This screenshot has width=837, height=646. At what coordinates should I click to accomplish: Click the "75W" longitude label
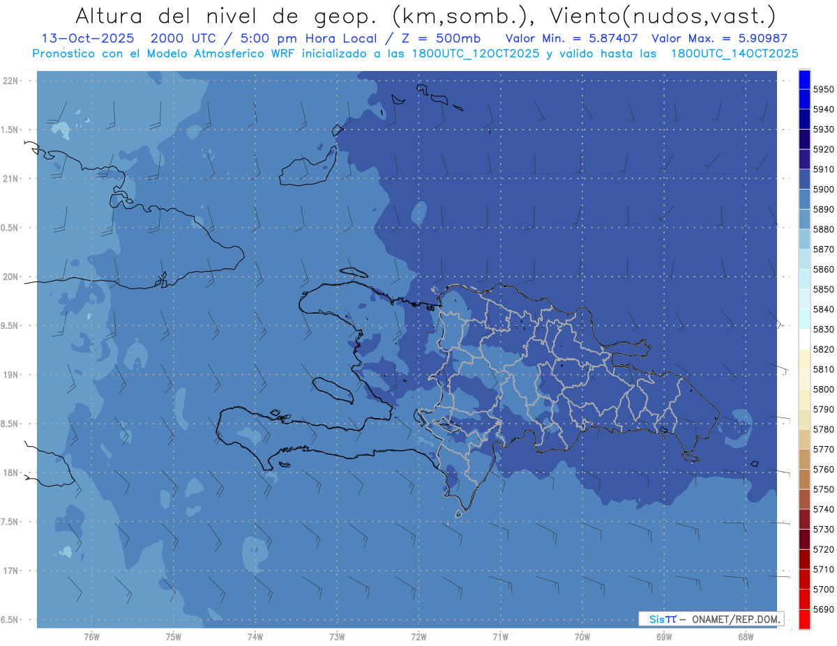(173, 636)
